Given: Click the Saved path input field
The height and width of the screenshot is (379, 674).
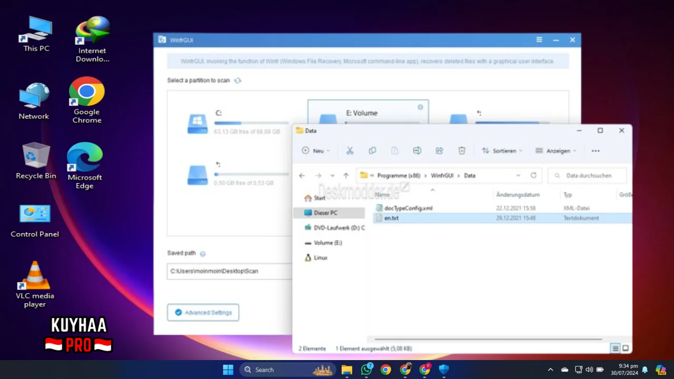Looking at the screenshot, I should 230,271.
